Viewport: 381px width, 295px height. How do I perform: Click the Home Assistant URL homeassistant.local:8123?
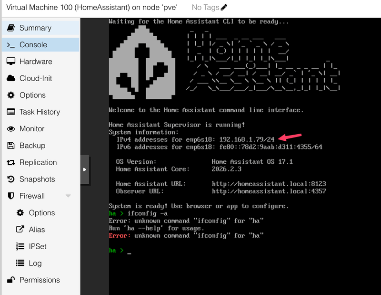coord(269,184)
